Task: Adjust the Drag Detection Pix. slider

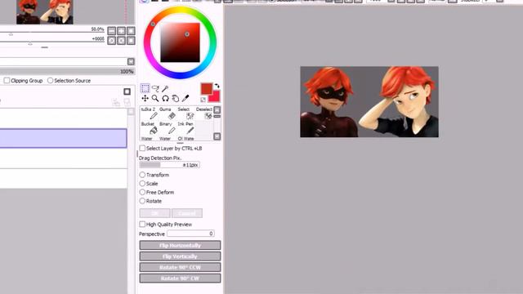Action: (169, 165)
